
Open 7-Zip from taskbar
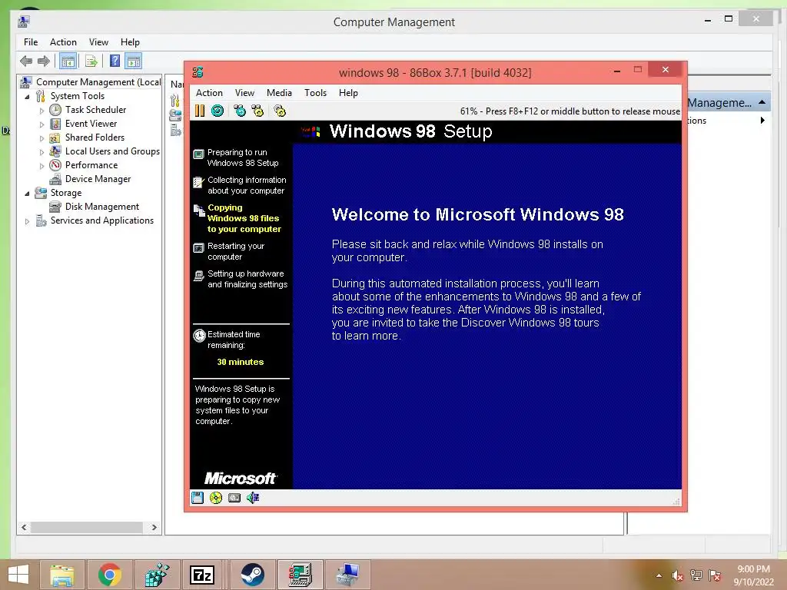[202, 575]
